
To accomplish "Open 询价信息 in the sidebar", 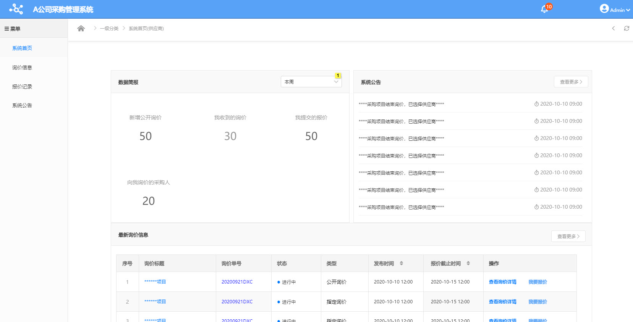I will coord(22,68).
